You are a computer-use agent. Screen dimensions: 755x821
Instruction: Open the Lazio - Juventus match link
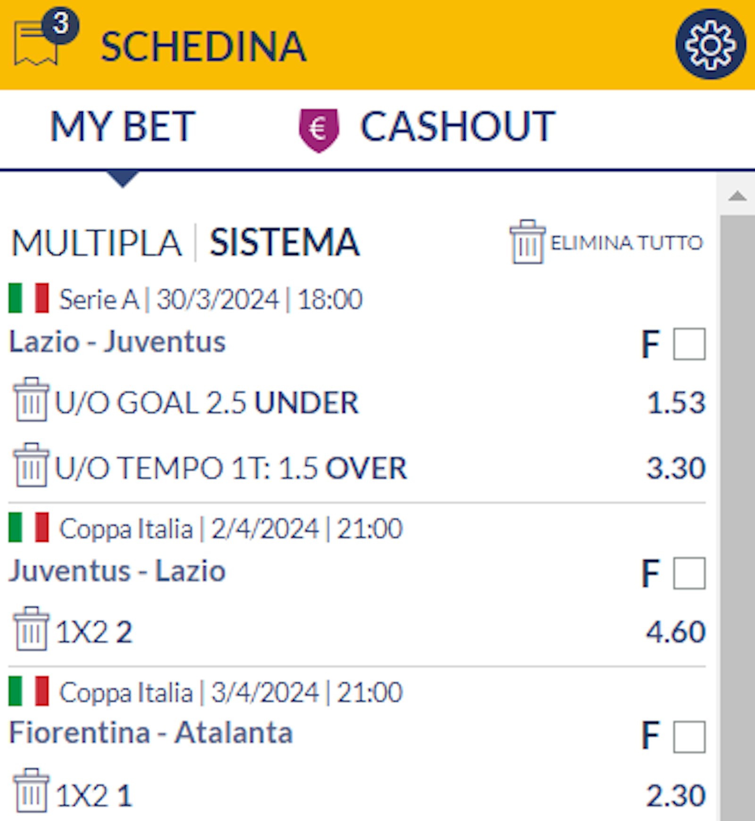click(117, 342)
